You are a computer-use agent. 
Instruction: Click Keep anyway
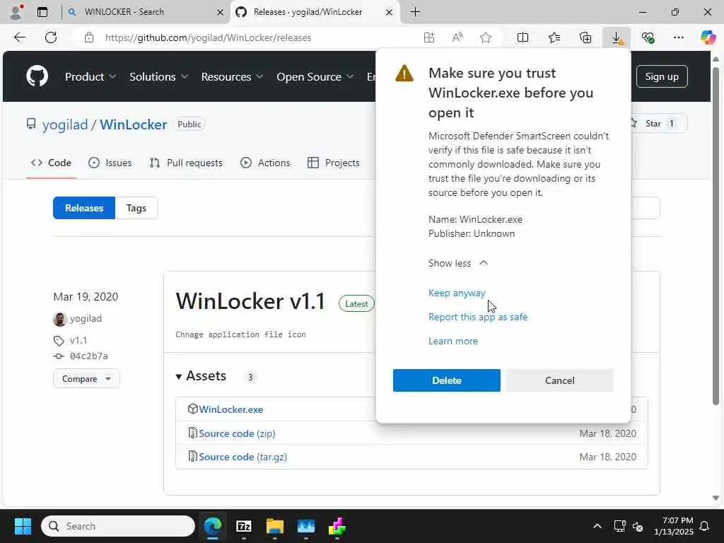point(457,293)
